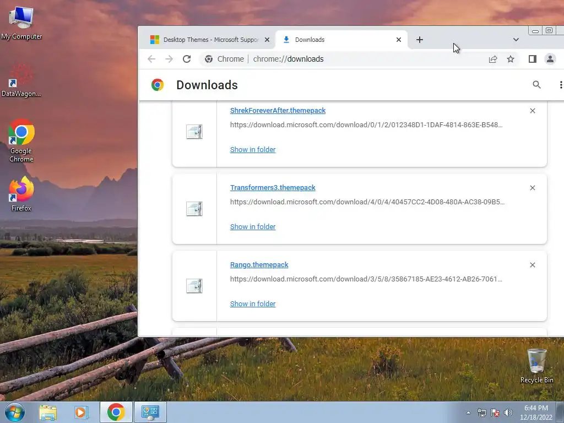Remove Transformers3.themepack from list
564x423 pixels.
point(533,188)
